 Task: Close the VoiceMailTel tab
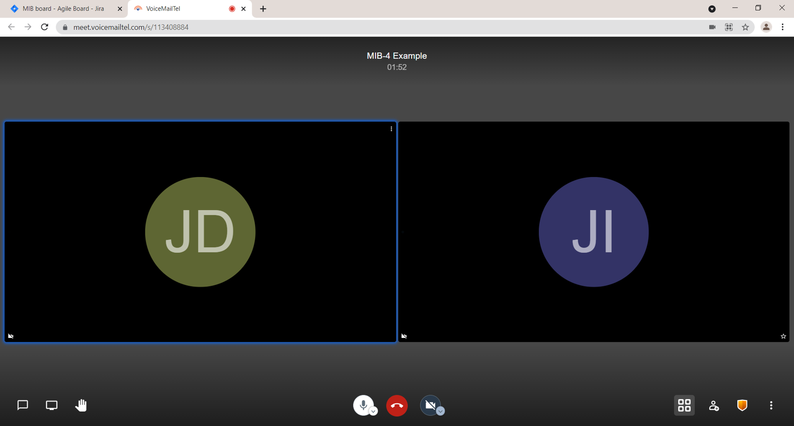[x=243, y=9]
